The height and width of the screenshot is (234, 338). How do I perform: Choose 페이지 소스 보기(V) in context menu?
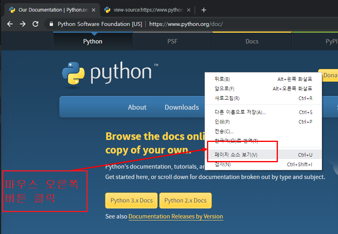point(263,155)
